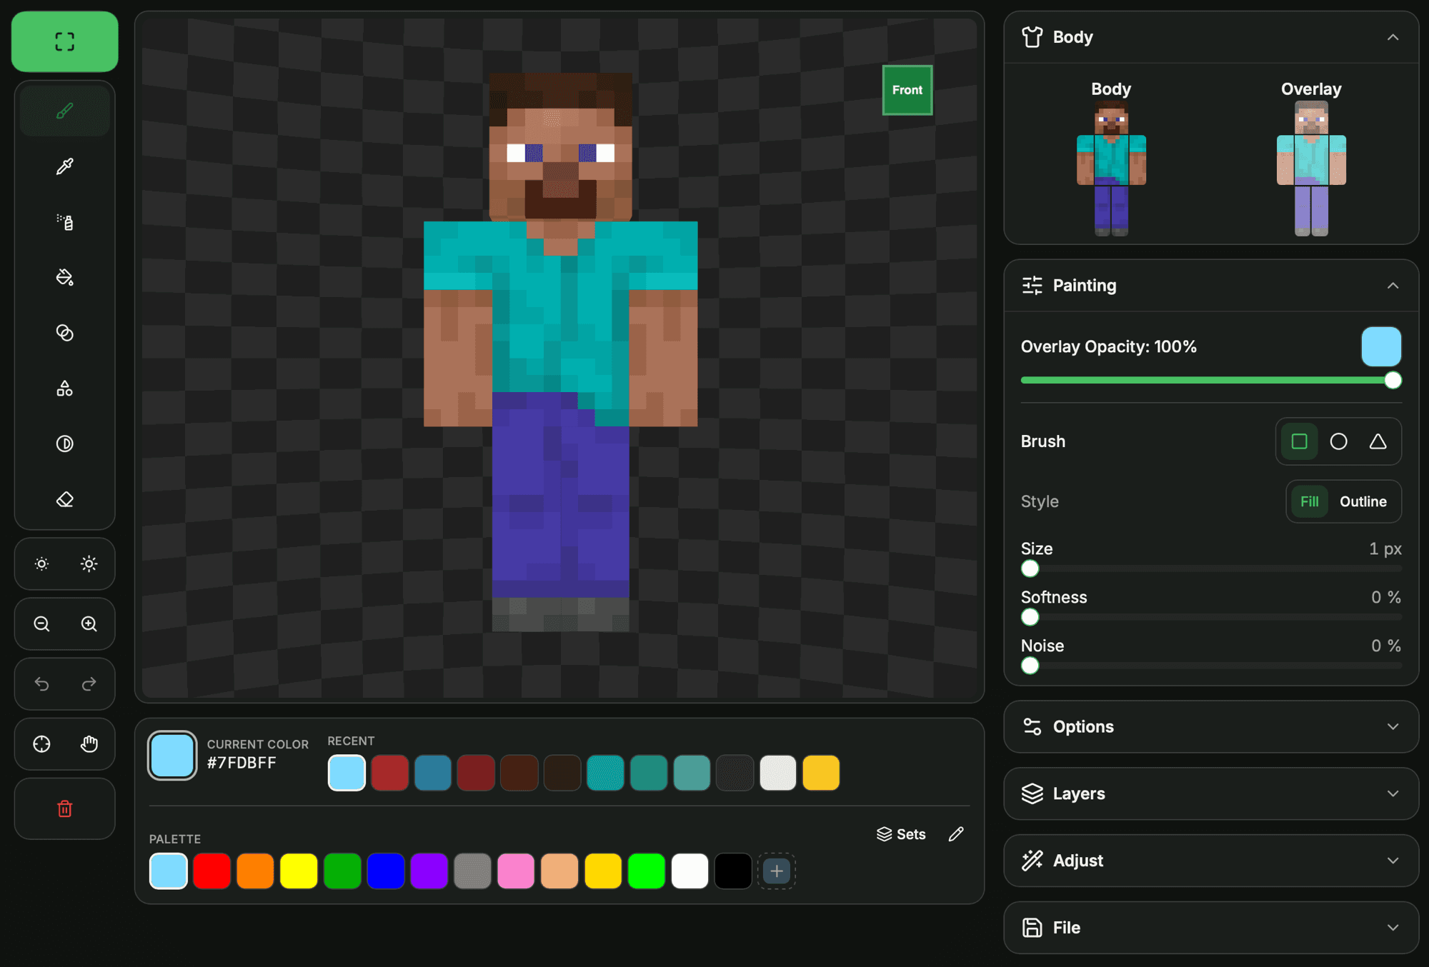Add new palette color with plus
This screenshot has width=1429, height=967.
tap(777, 871)
